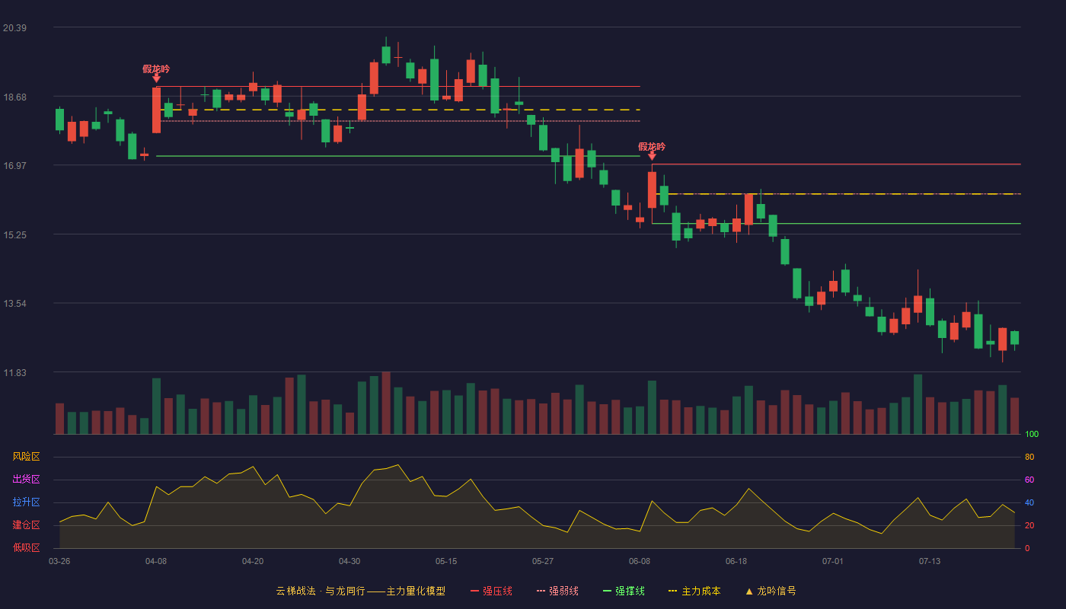Click the tallest red volume bar in early May
The width and height of the screenshot is (1066, 609).
(386, 403)
